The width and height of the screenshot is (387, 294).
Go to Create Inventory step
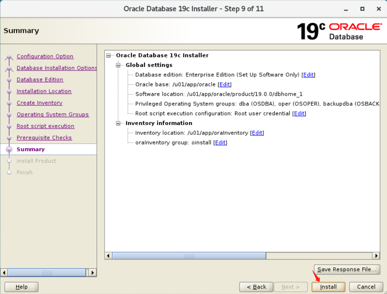point(40,103)
